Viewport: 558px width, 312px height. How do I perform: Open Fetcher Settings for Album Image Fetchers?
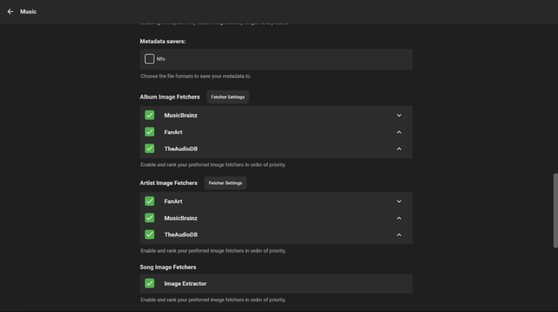[x=228, y=97]
